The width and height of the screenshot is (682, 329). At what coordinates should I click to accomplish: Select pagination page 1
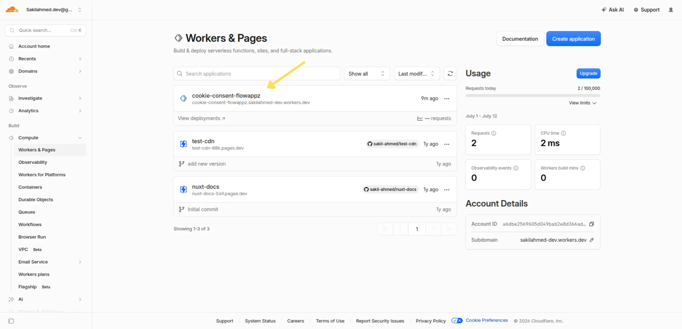[x=417, y=229]
